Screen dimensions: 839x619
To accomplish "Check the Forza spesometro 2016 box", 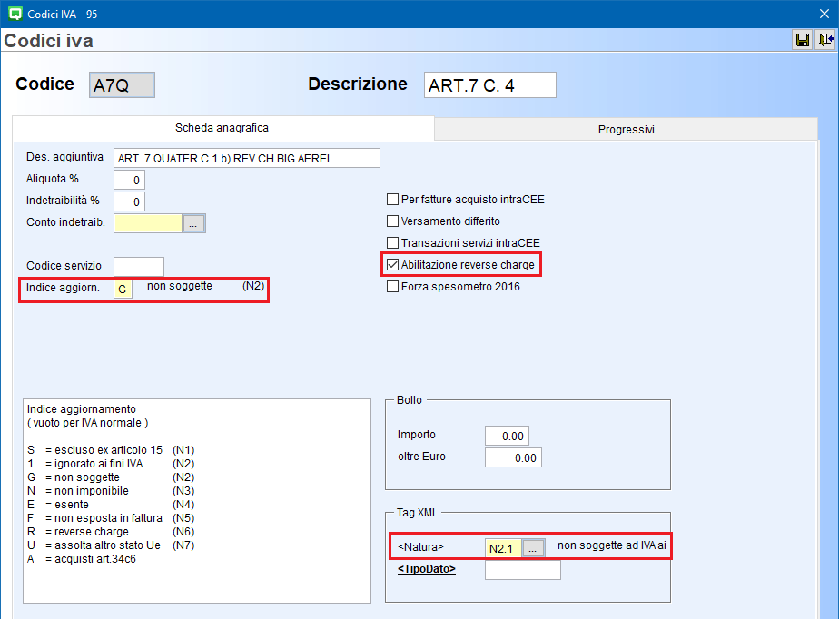I will 393,287.
